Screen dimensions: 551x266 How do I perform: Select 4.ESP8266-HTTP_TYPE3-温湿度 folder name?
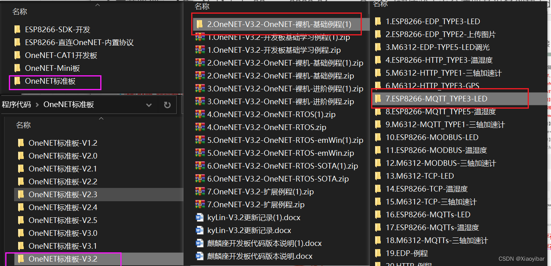tap(439, 60)
